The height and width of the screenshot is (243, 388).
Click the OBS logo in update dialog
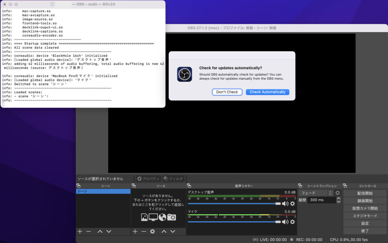click(x=185, y=74)
